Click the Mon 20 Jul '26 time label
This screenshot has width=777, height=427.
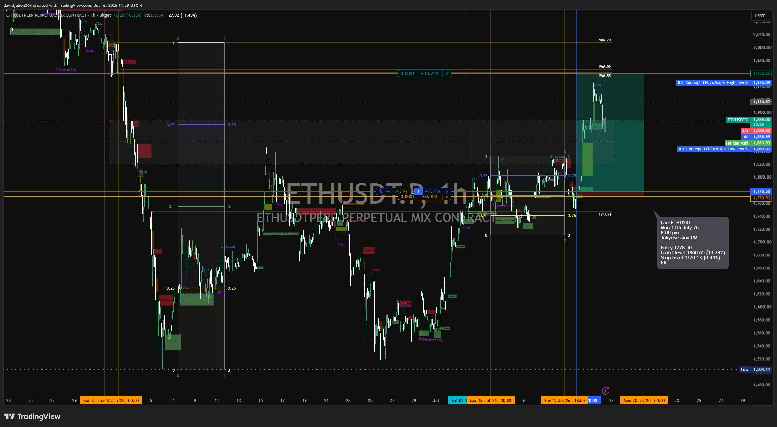[x=644, y=401]
